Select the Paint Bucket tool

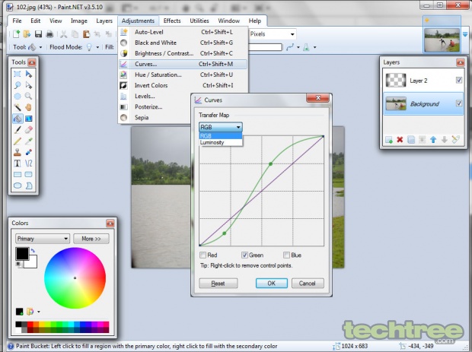point(18,119)
